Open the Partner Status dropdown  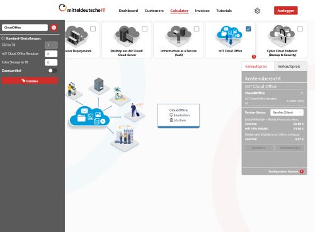[x=287, y=113]
